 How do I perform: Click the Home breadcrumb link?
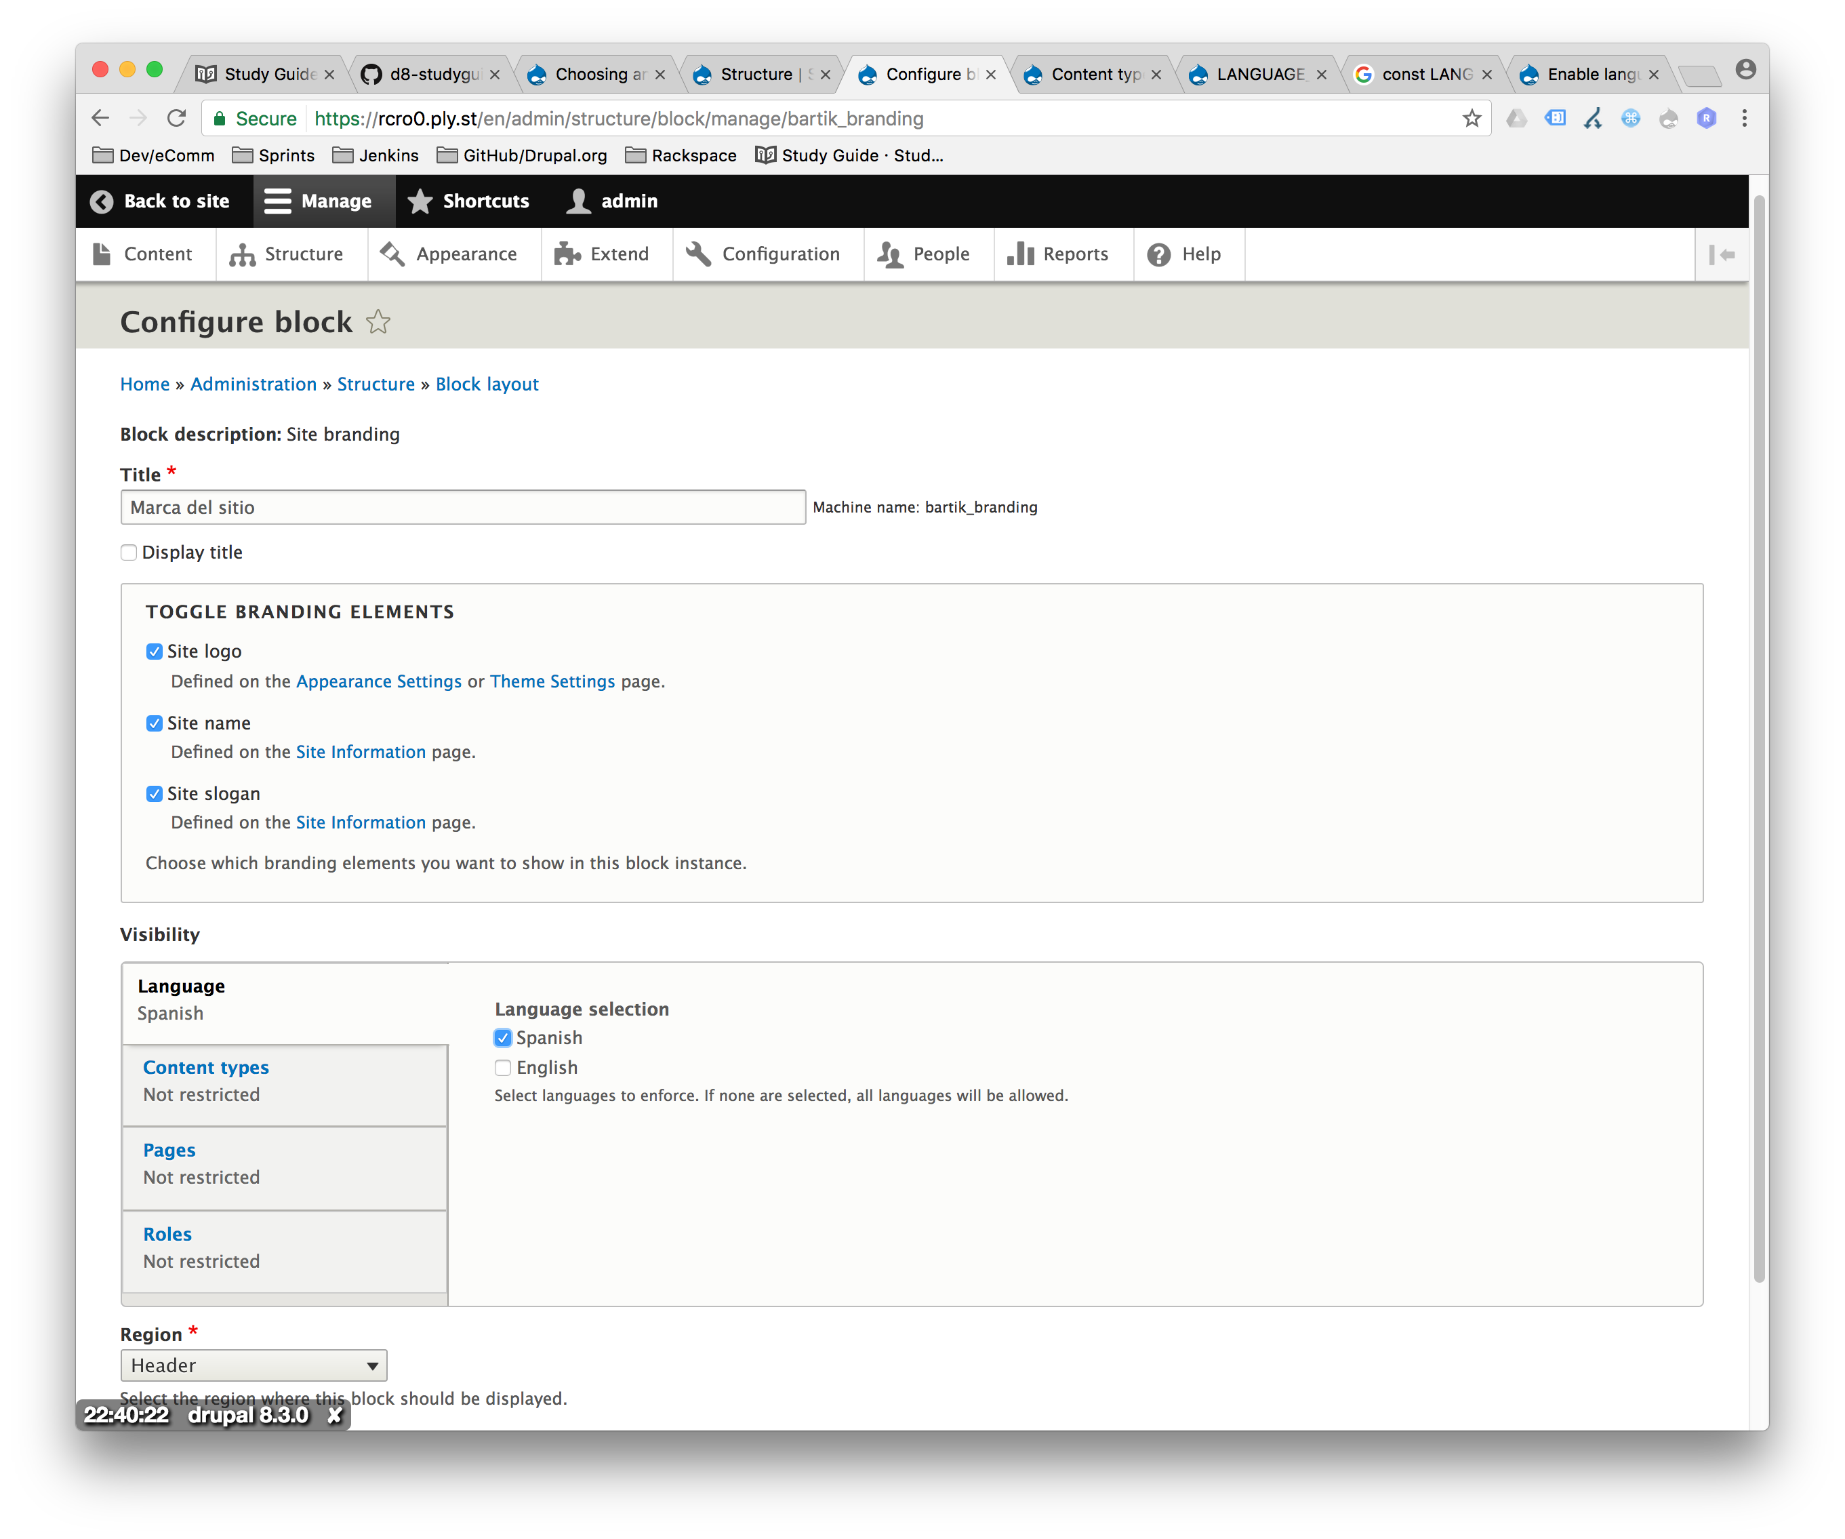point(145,384)
